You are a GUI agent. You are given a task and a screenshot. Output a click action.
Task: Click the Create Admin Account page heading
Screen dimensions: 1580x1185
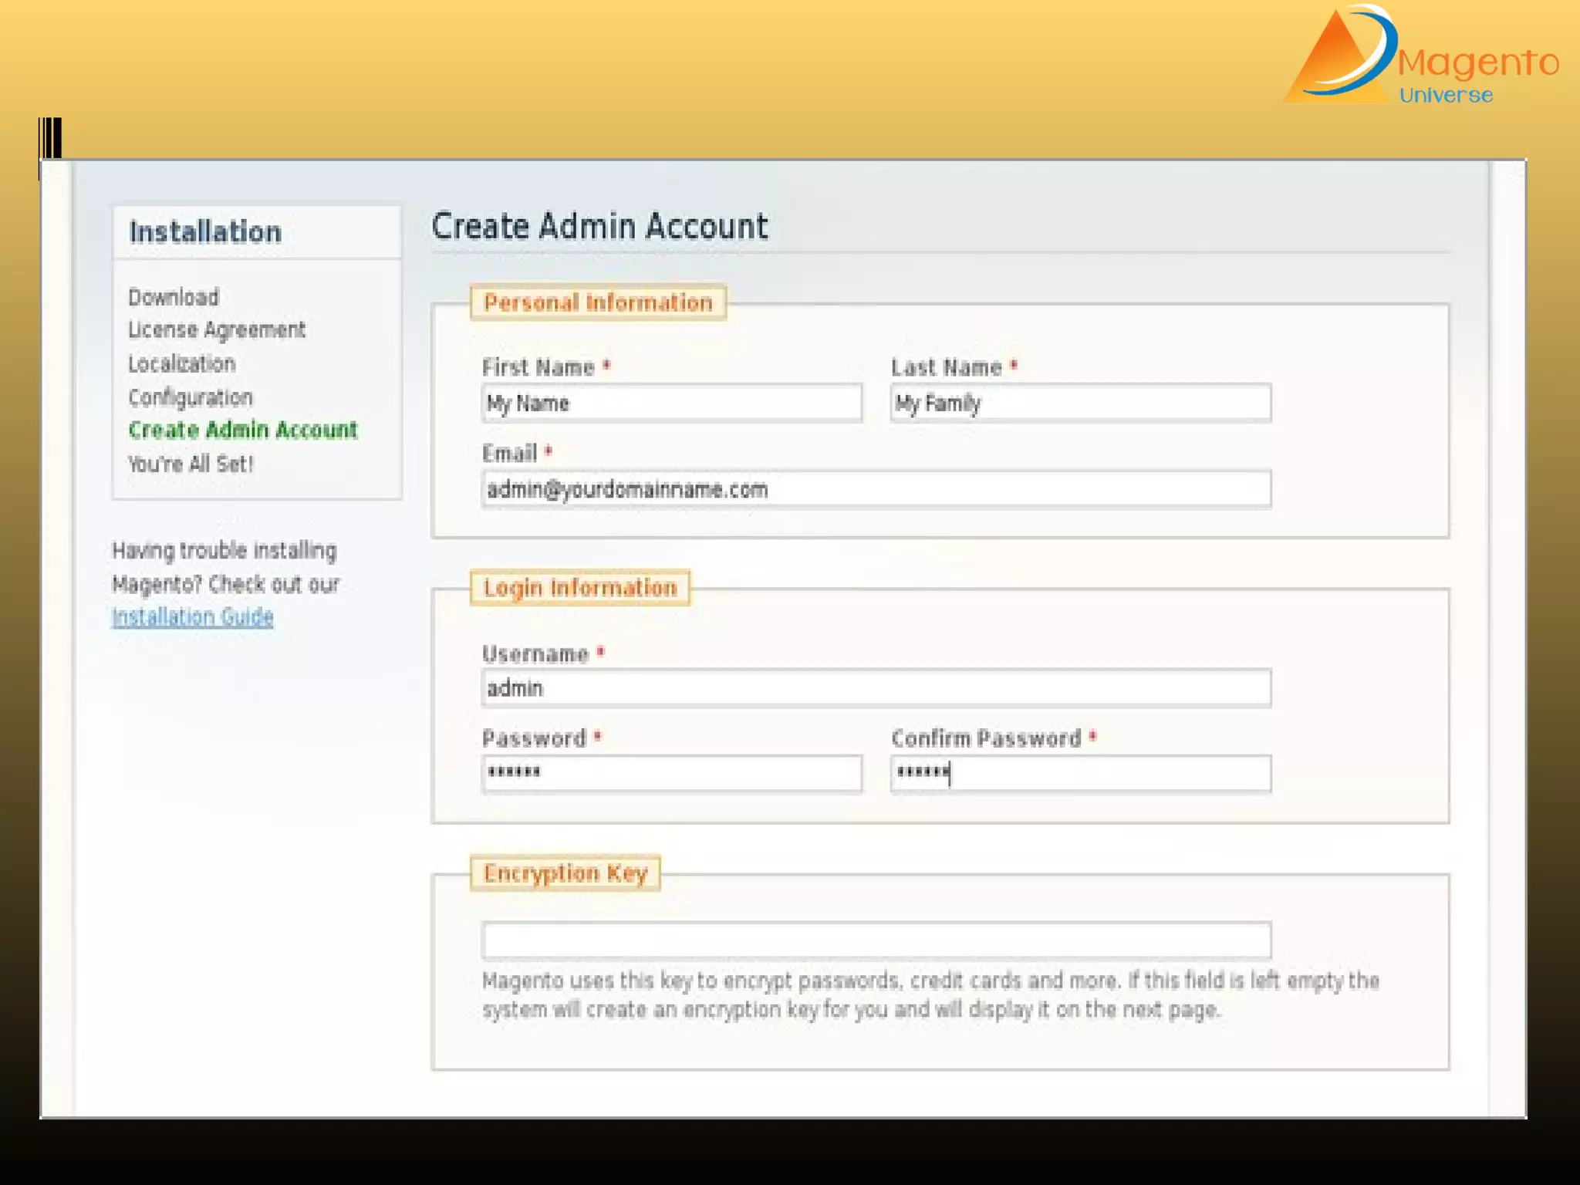point(599,226)
